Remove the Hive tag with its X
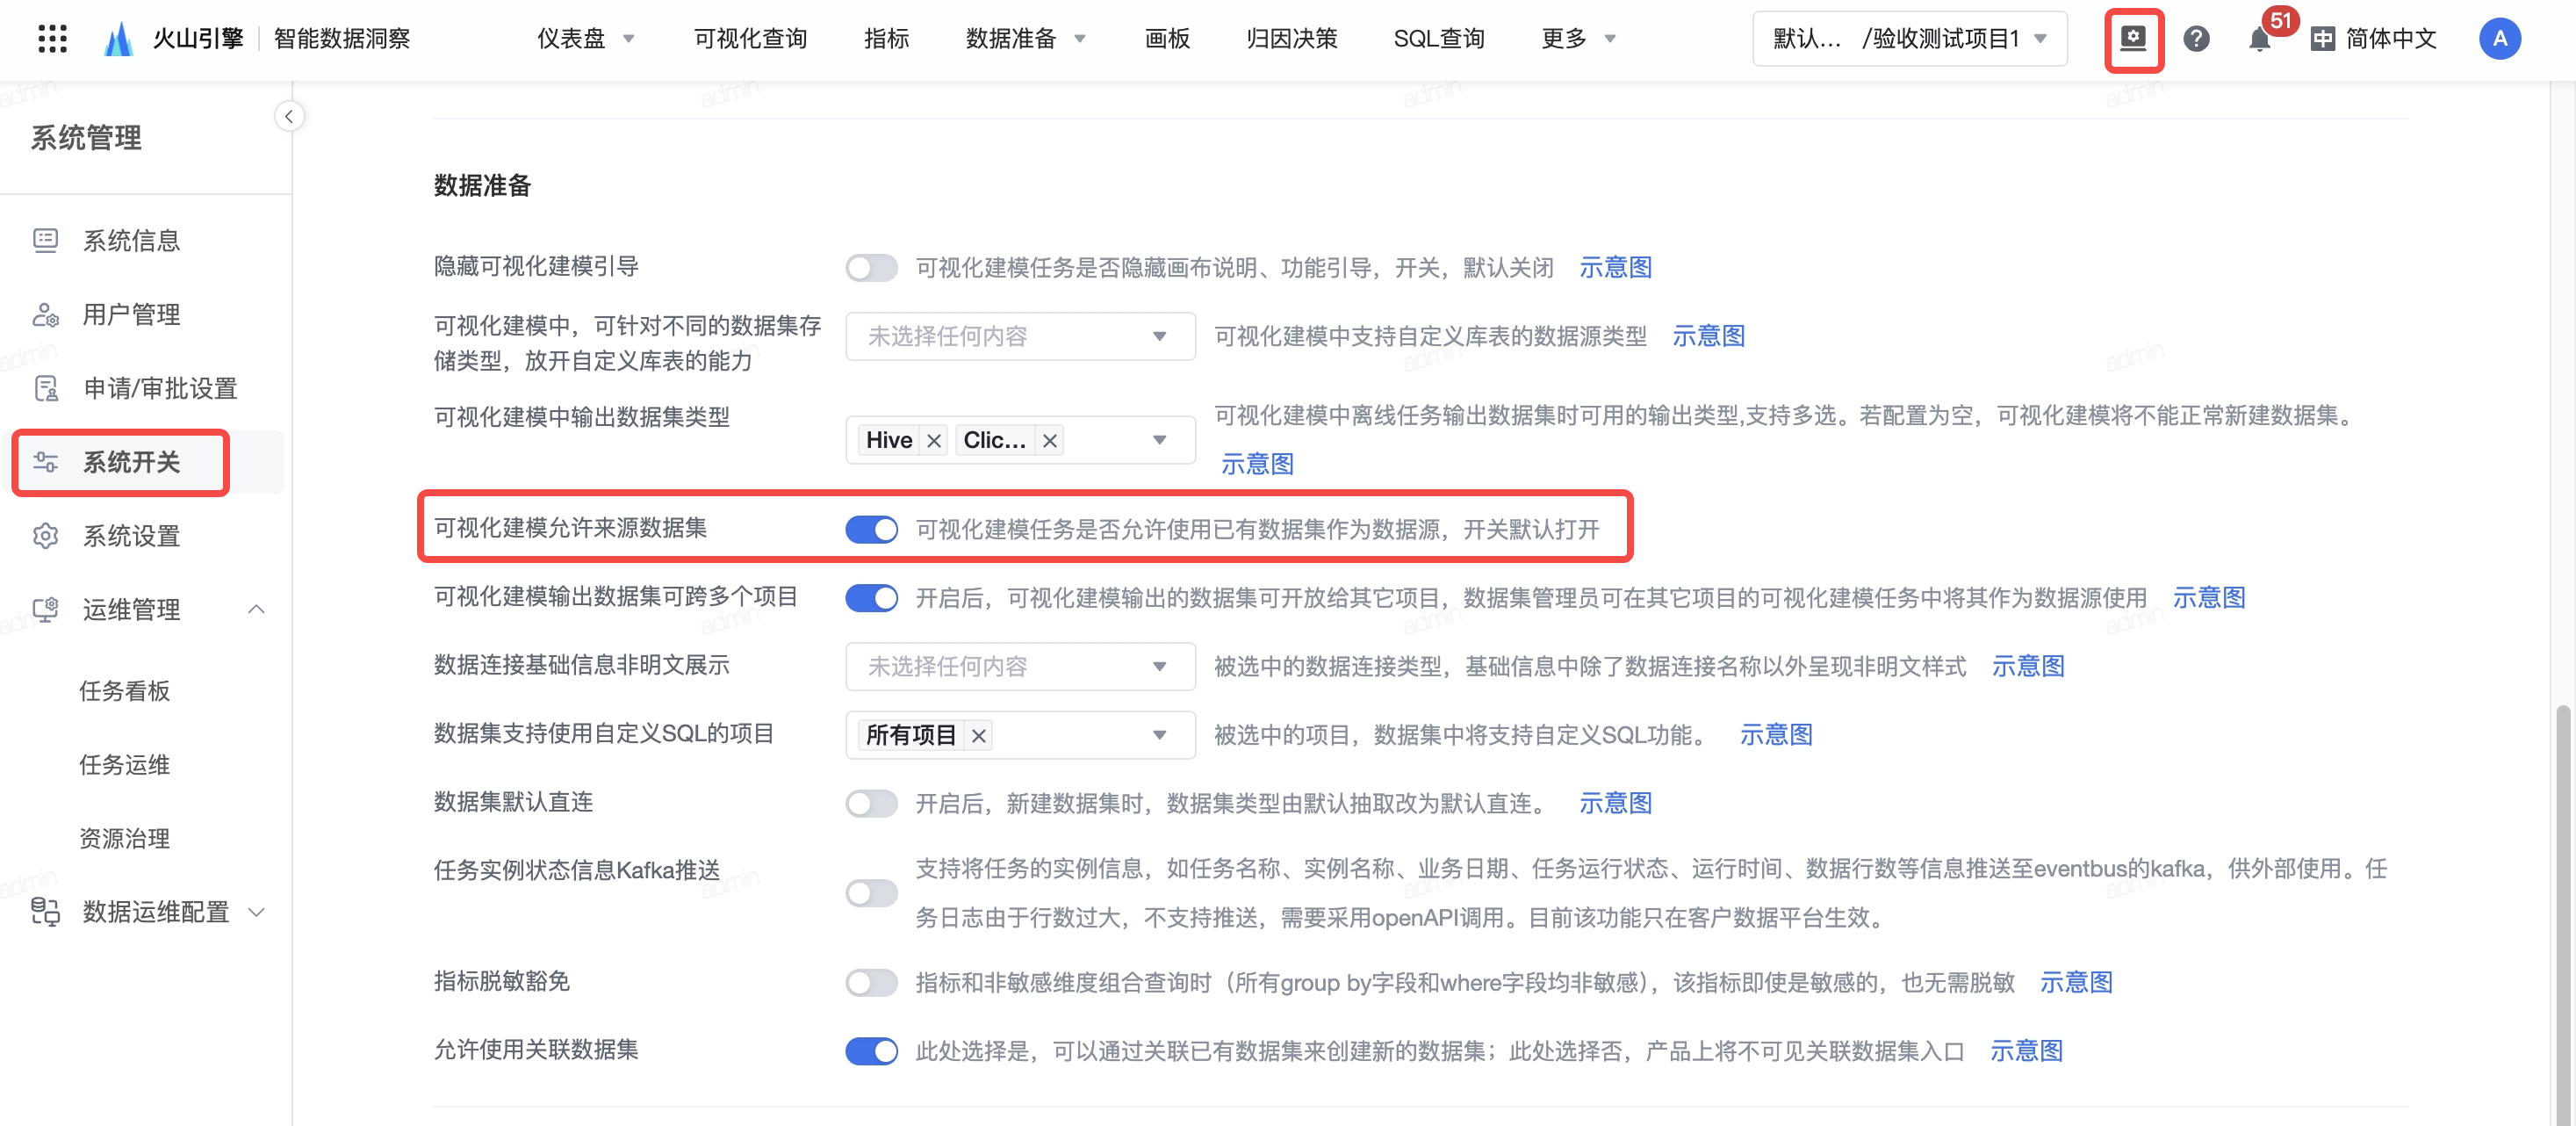This screenshot has height=1126, width=2576. [934, 441]
